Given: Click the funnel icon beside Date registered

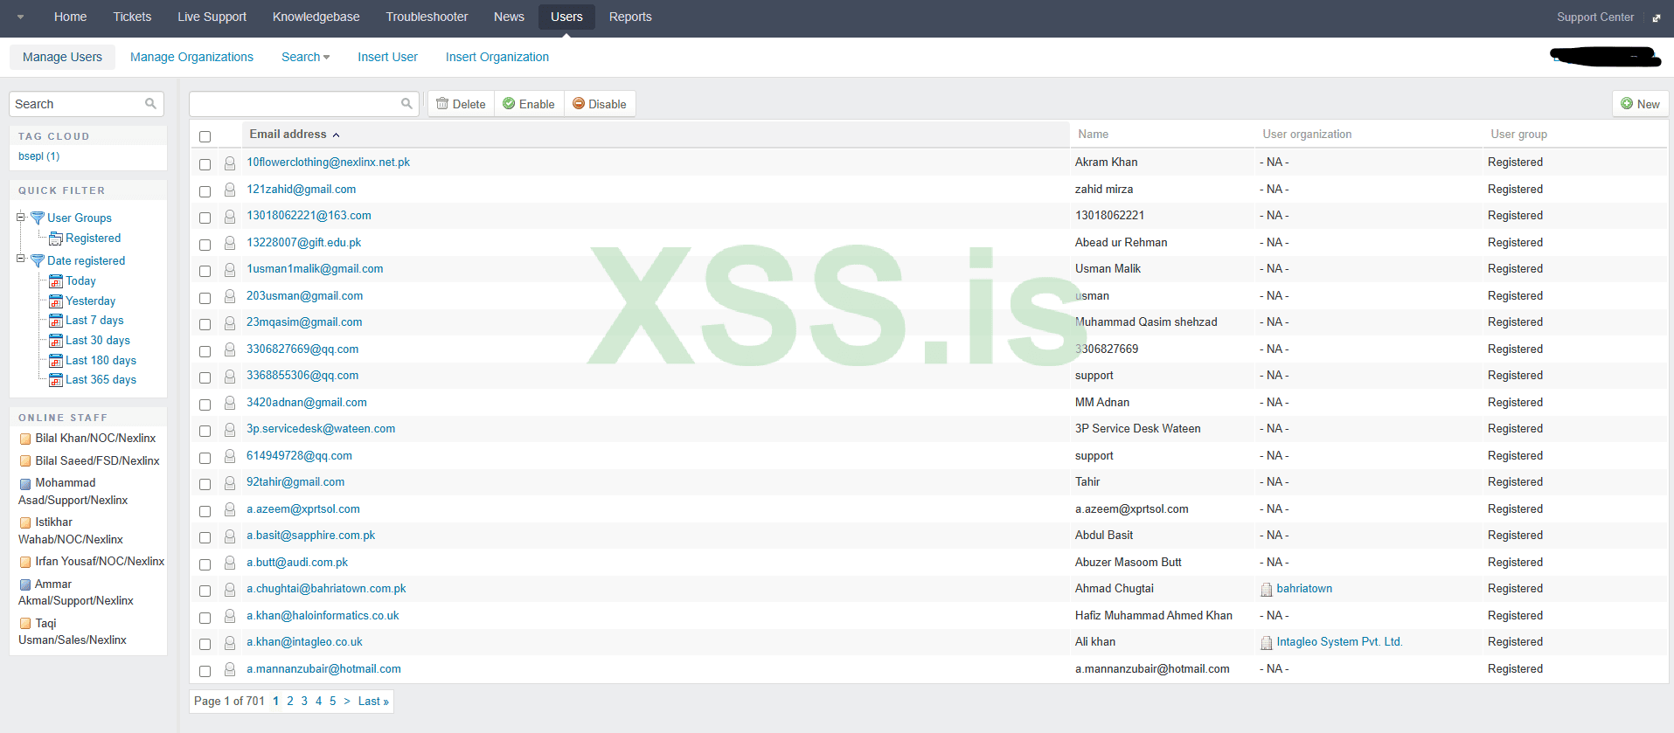Looking at the screenshot, I should [38, 260].
